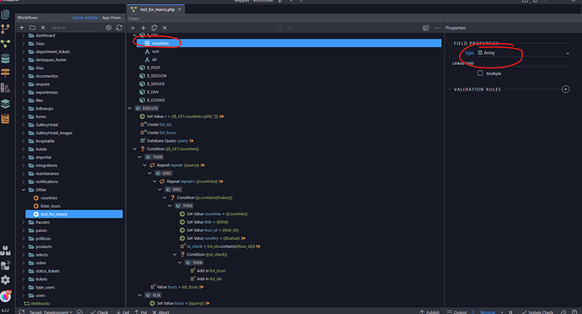Screen dimensions: 582x314
Task: Select the sort text variable
Action: pos(152,51)
